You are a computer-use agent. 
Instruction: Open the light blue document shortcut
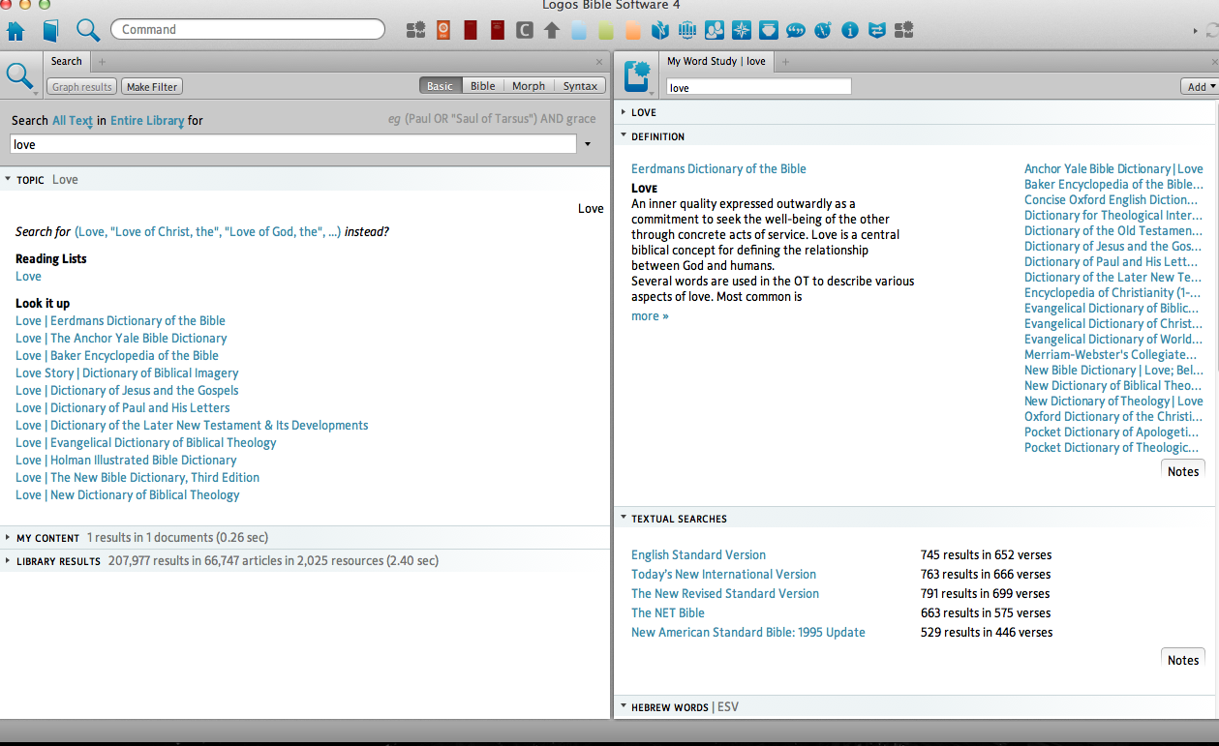coord(579,30)
